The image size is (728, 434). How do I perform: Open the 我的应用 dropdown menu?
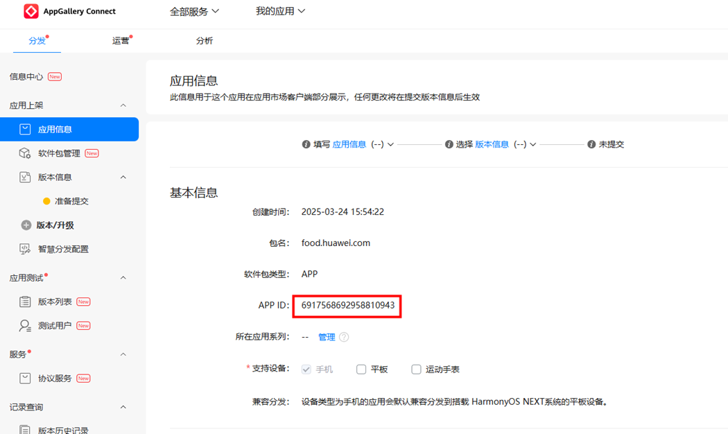pos(280,11)
